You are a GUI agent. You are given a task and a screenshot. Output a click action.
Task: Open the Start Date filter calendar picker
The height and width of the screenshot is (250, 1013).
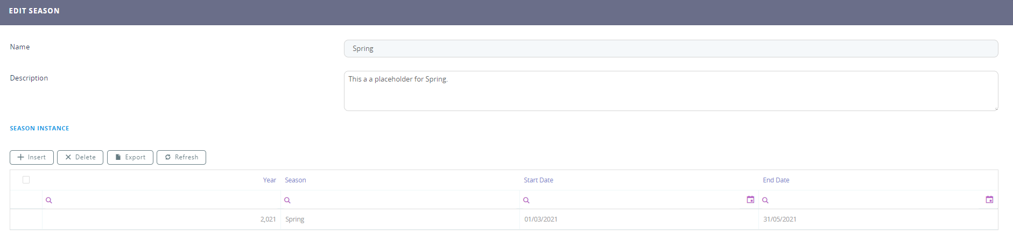pyautogui.click(x=750, y=200)
